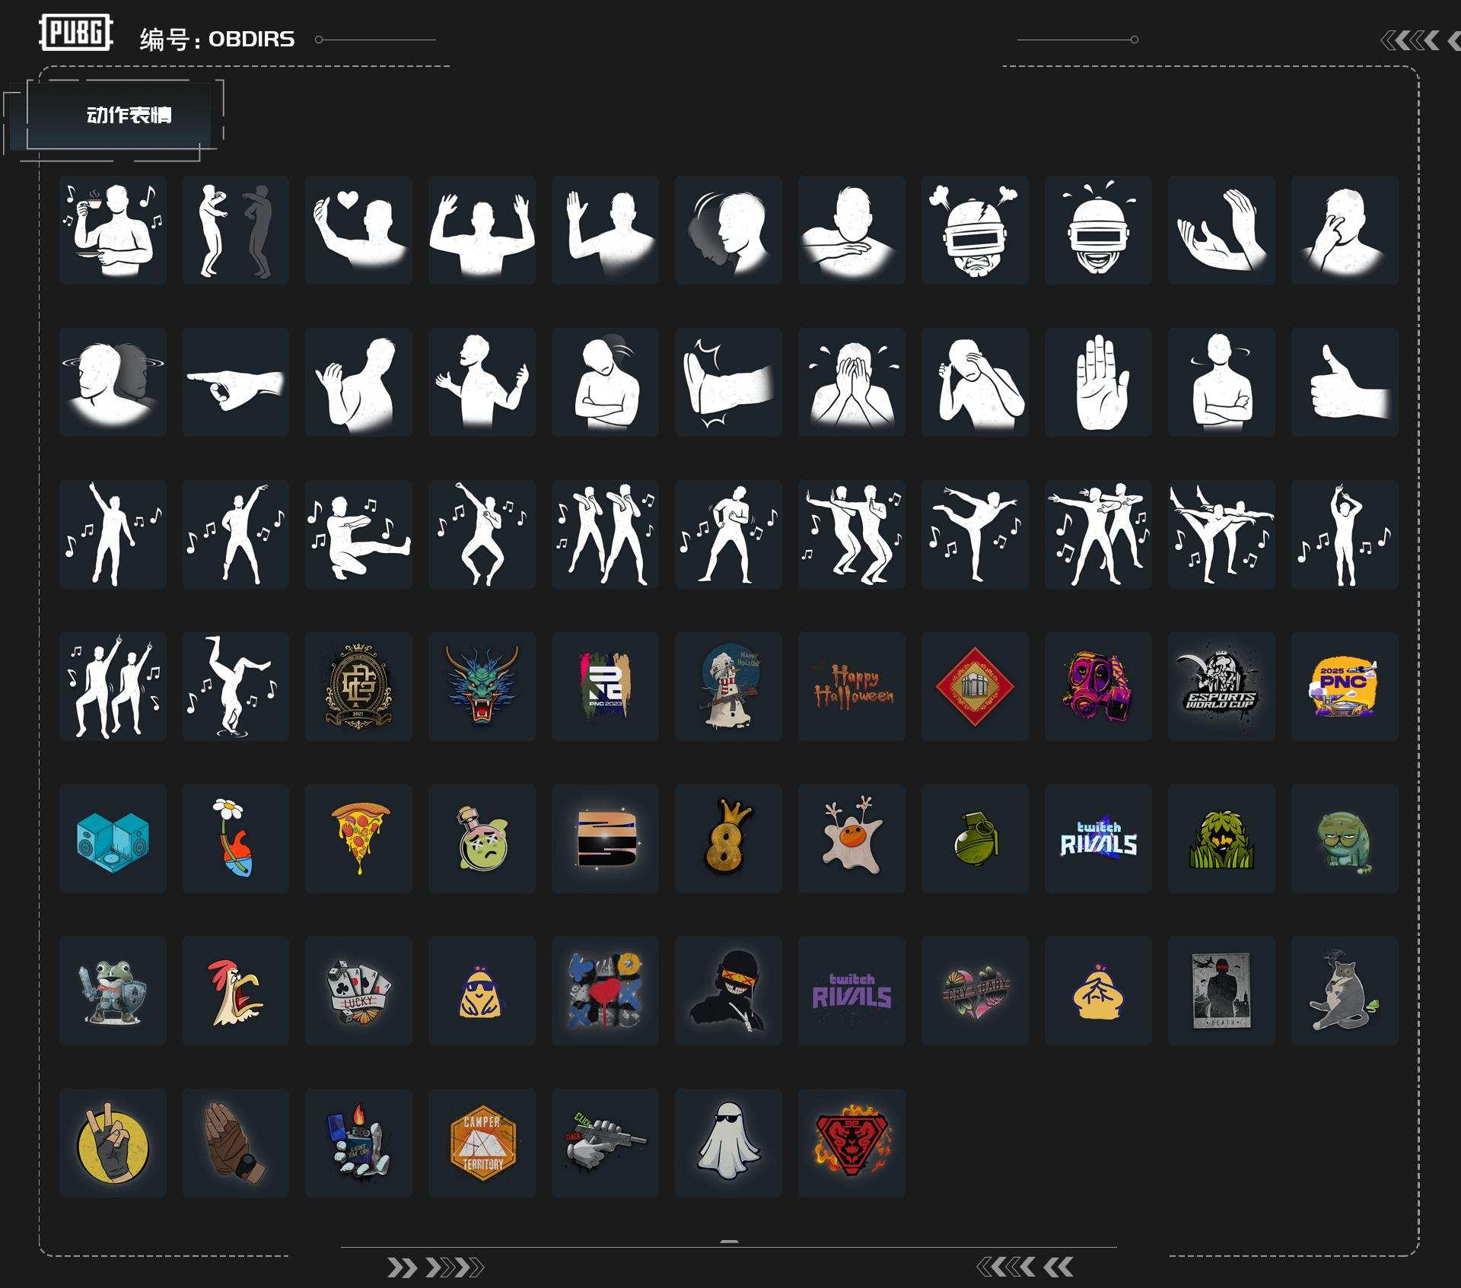Choose the Camper Territory badge spray
Viewport: 1461px width, 1288px height.
click(482, 1143)
